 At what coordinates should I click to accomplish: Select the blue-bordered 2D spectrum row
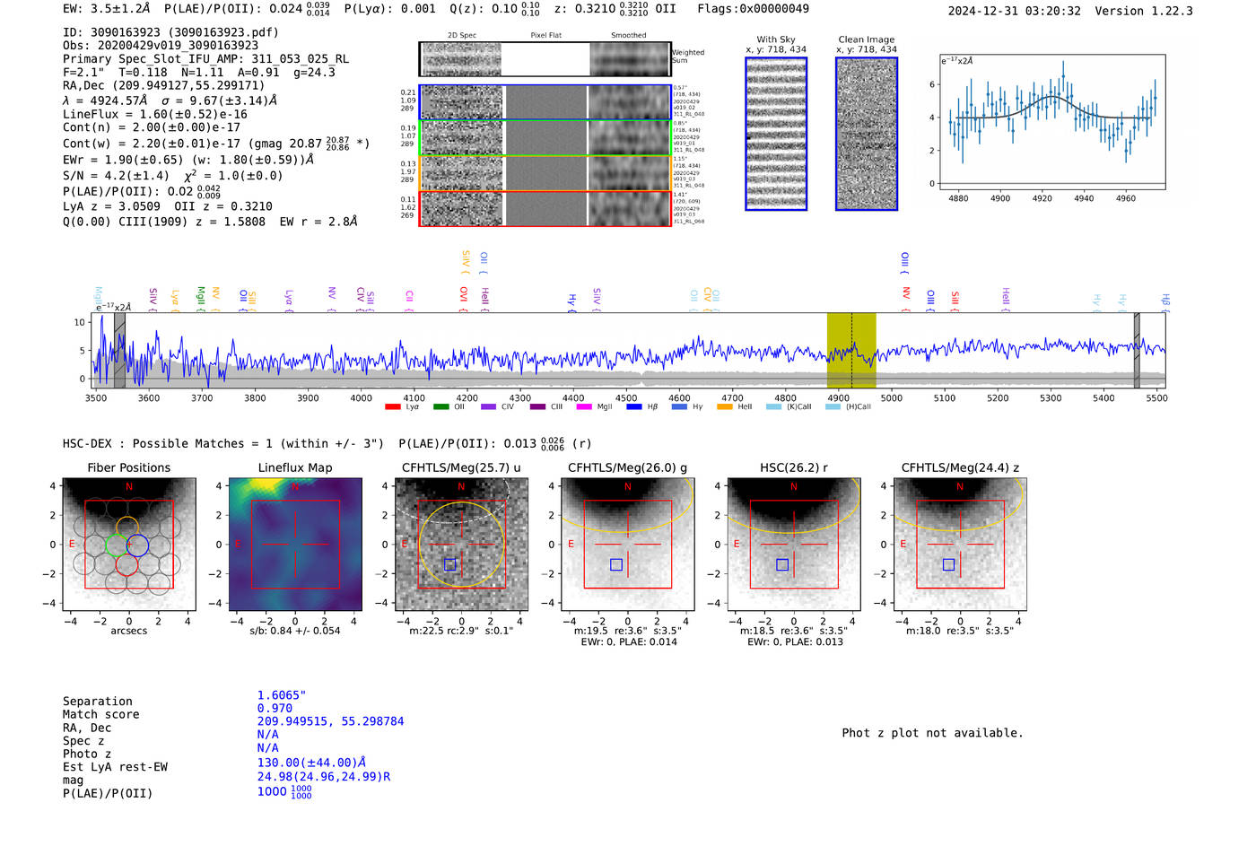(545, 102)
